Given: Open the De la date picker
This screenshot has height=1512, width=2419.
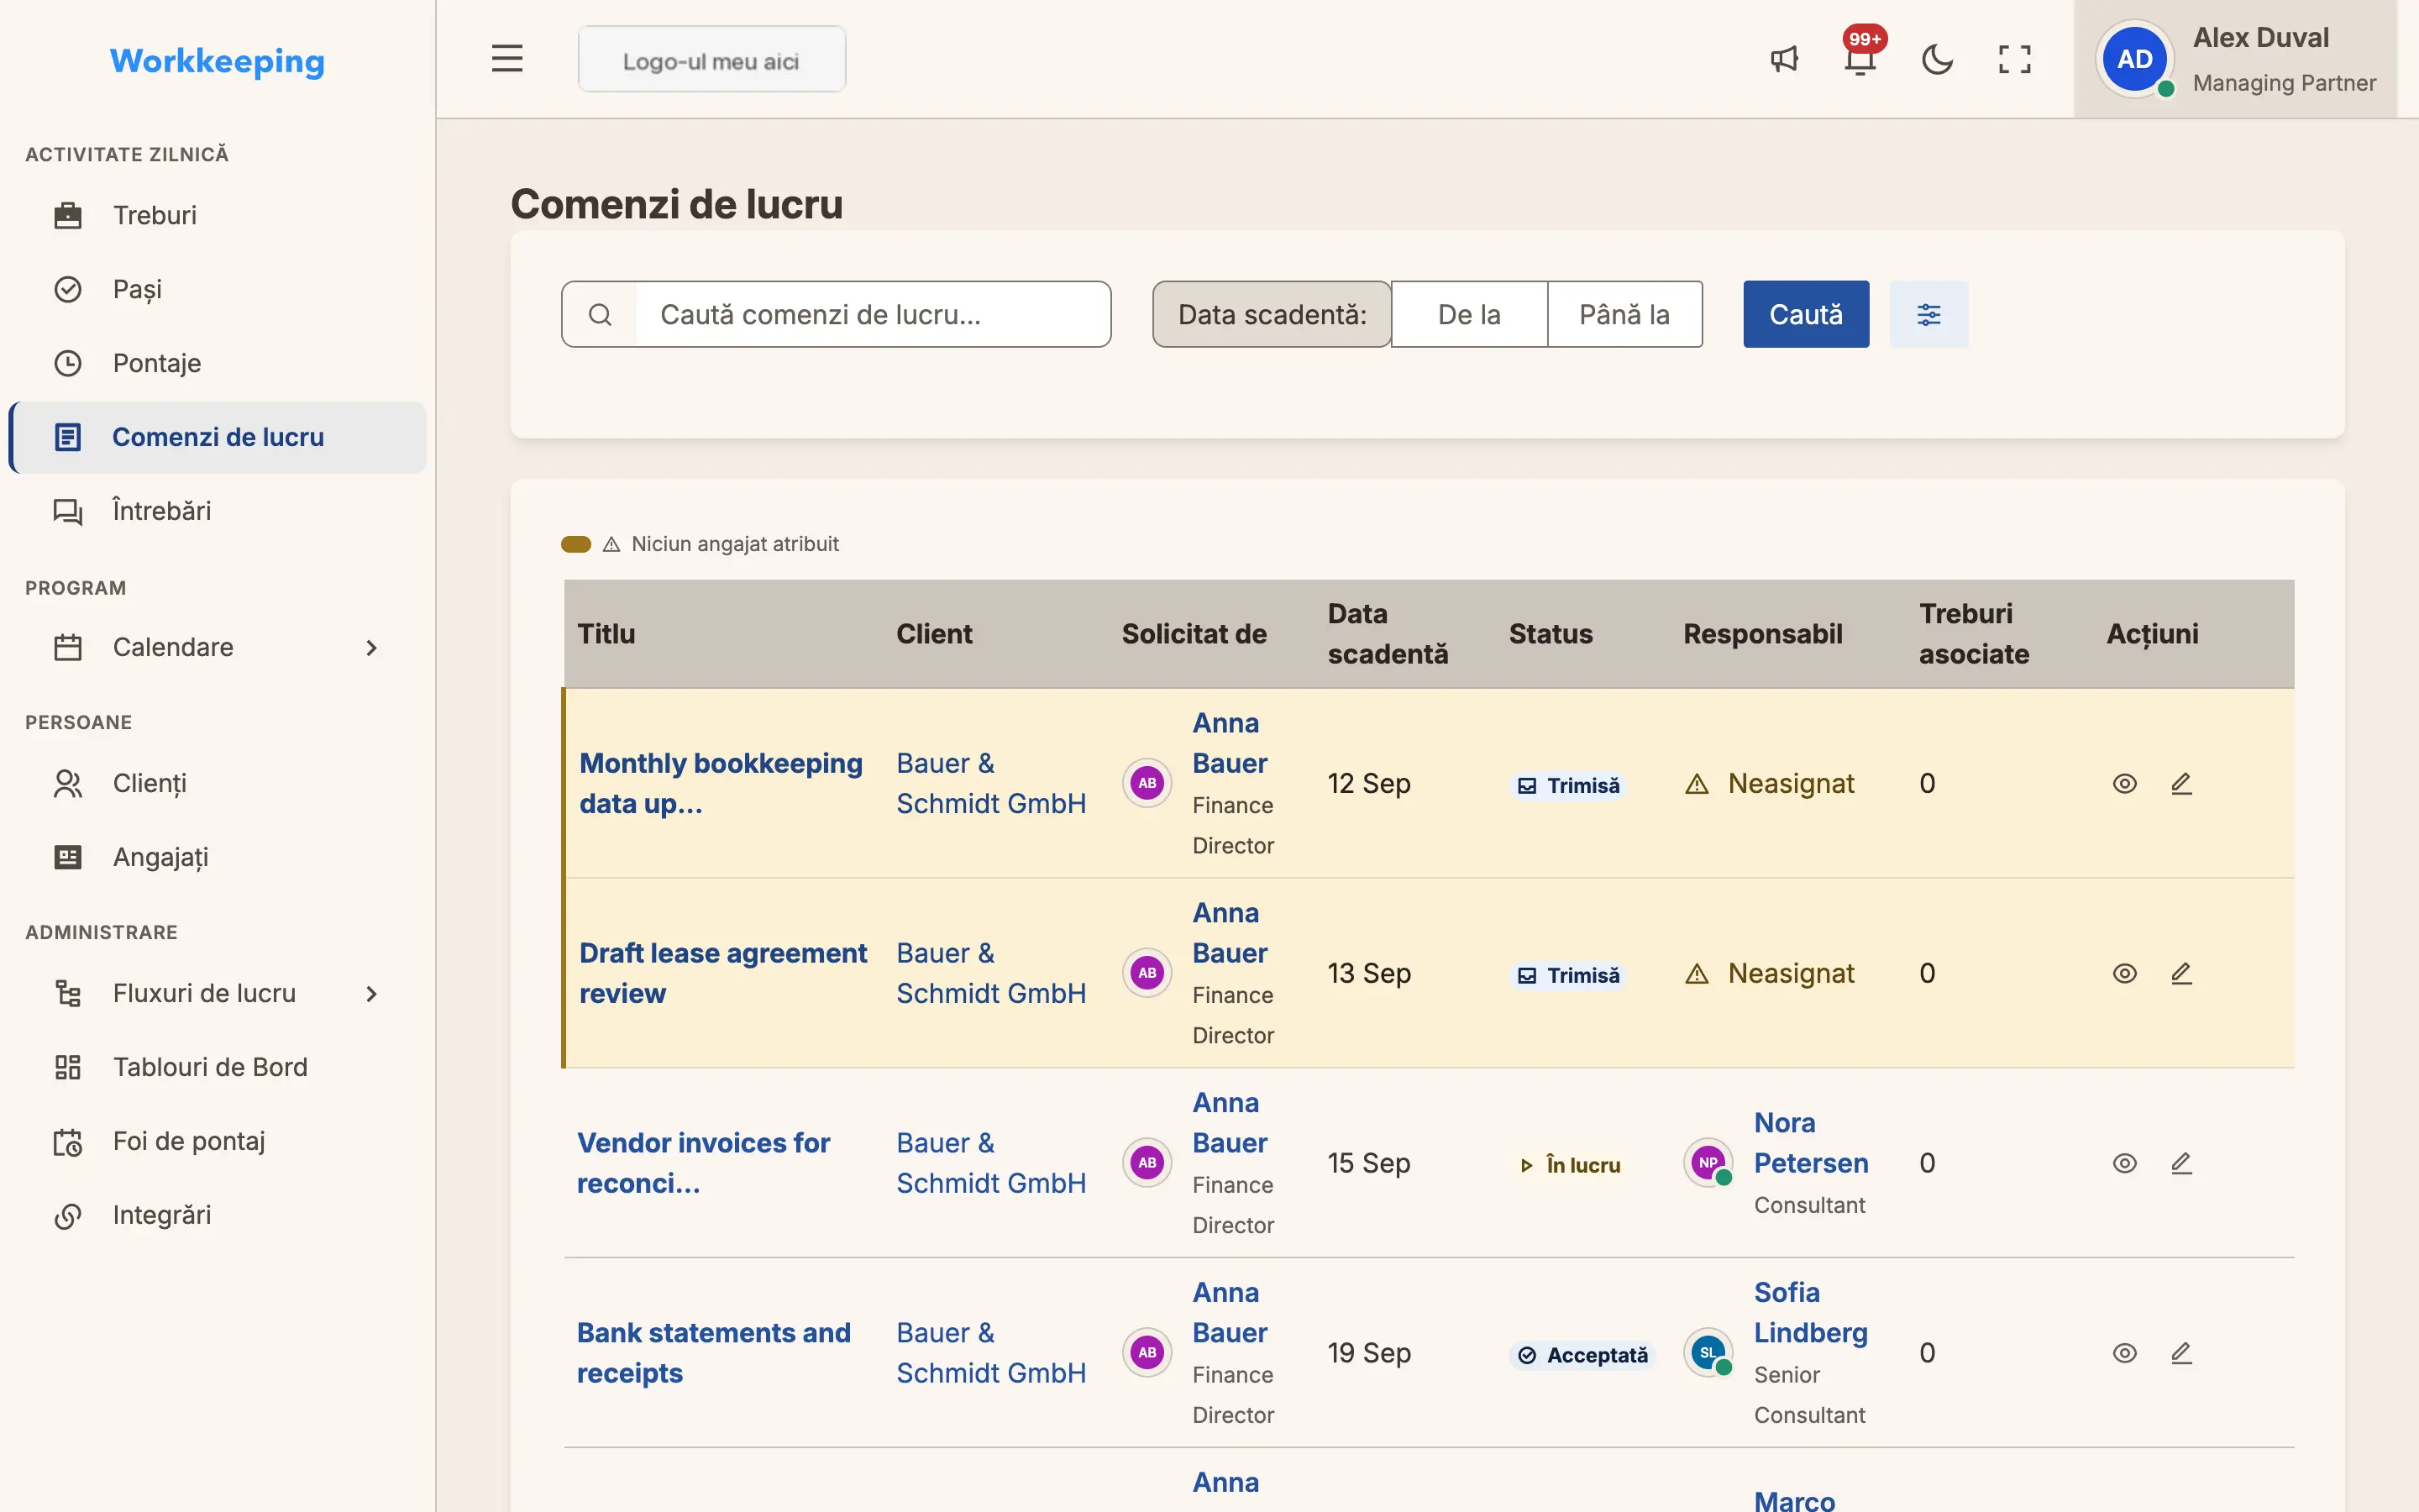Looking at the screenshot, I should pos(1468,314).
